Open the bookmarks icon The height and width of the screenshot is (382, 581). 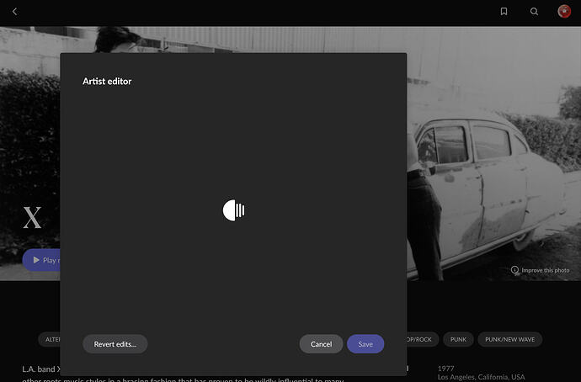point(504,12)
